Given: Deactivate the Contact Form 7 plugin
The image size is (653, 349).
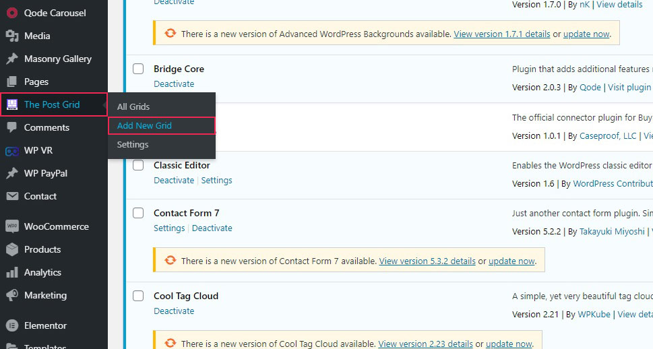Looking at the screenshot, I should click(212, 228).
